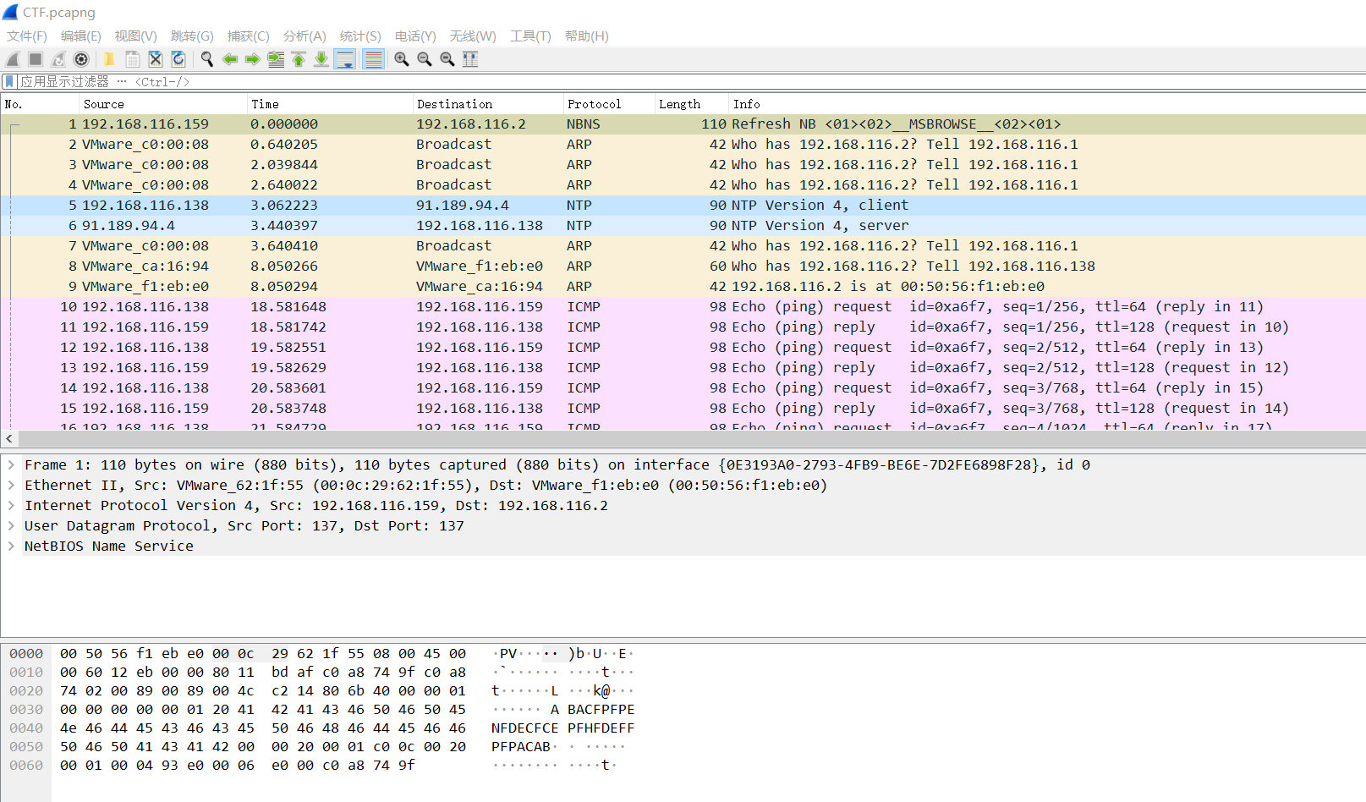Open the find packet search tool
The image size is (1366, 802).
tap(207, 59)
